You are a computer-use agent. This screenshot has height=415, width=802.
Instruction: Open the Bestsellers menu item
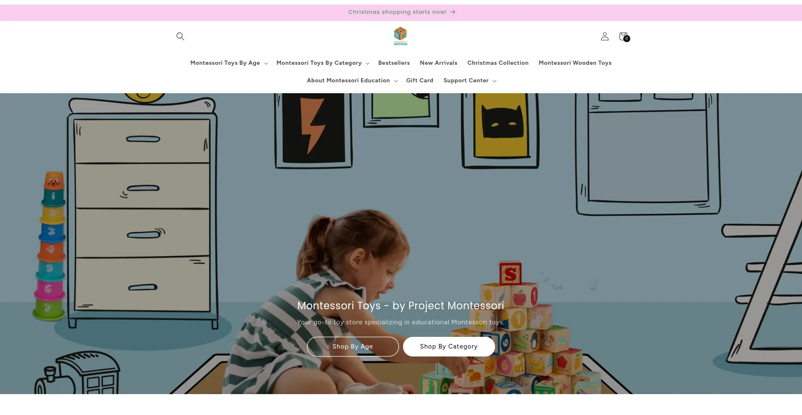click(x=394, y=63)
